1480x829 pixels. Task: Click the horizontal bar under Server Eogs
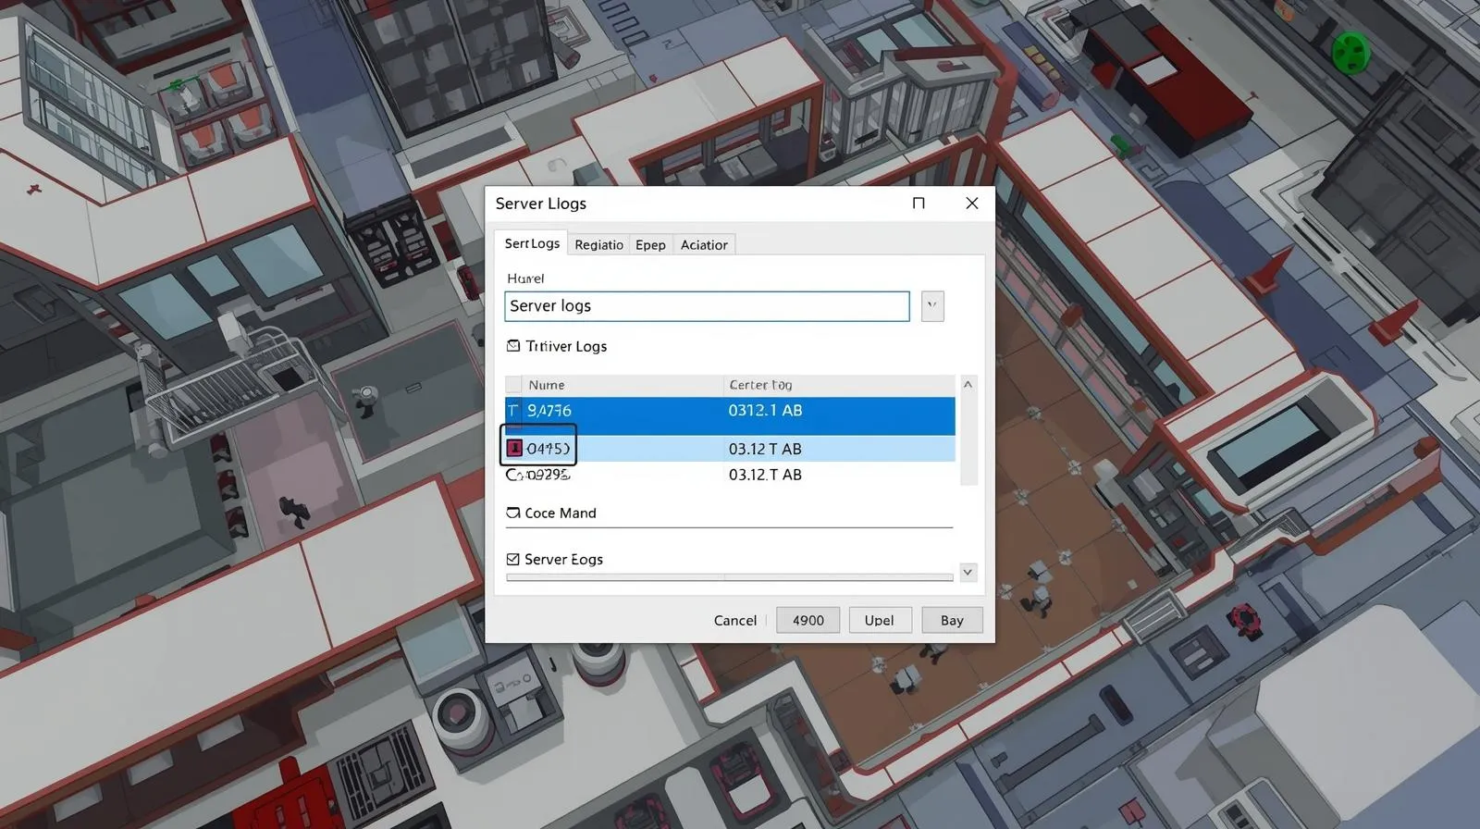click(x=729, y=577)
